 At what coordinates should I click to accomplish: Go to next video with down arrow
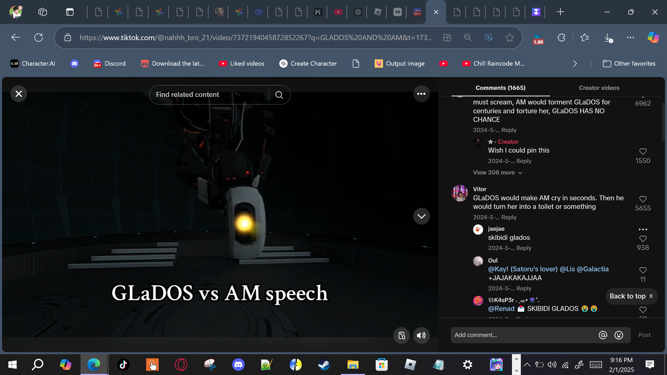(421, 216)
